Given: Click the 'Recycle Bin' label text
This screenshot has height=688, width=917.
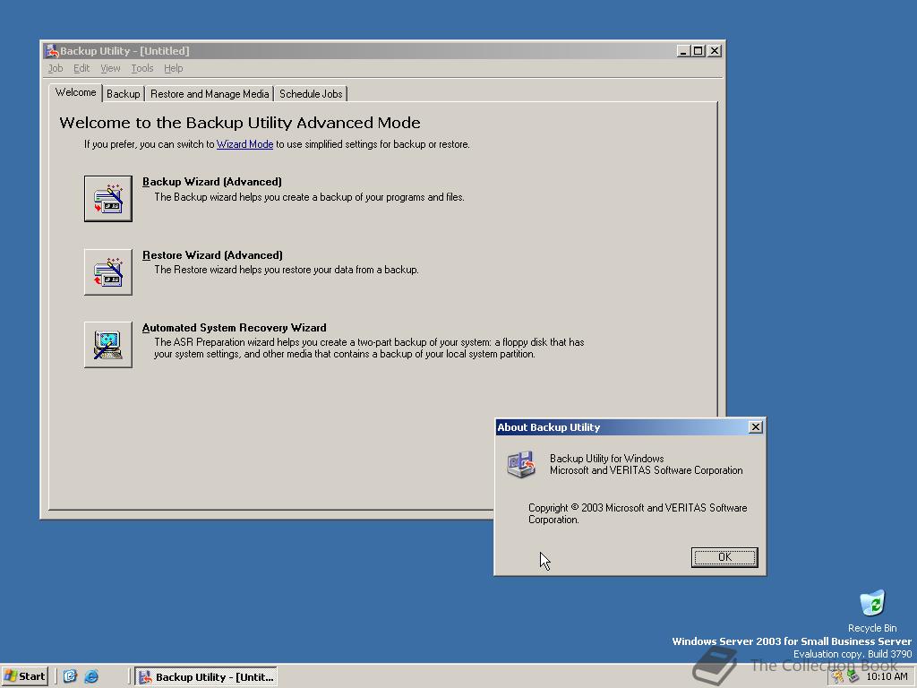Looking at the screenshot, I should pos(872,628).
